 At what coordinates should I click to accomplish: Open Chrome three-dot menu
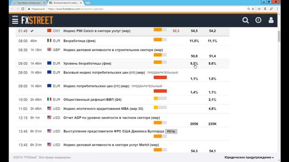tap(277, 9)
